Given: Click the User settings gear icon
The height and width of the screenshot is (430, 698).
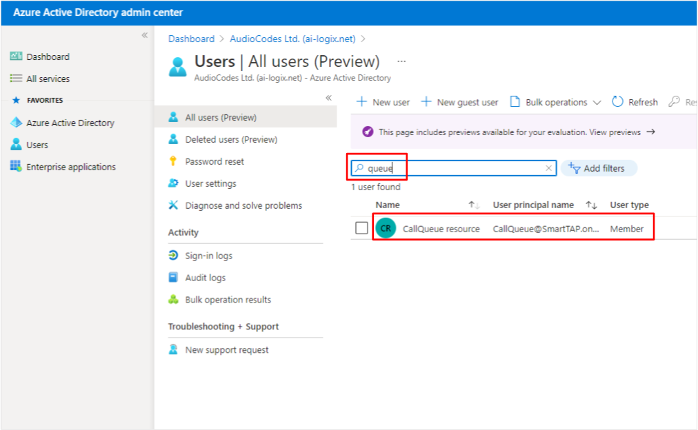Looking at the screenshot, I should coord(173,183).
